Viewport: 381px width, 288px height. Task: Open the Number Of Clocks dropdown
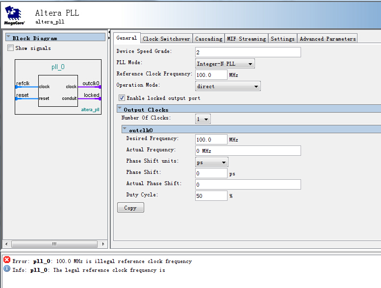click(203, 119)
